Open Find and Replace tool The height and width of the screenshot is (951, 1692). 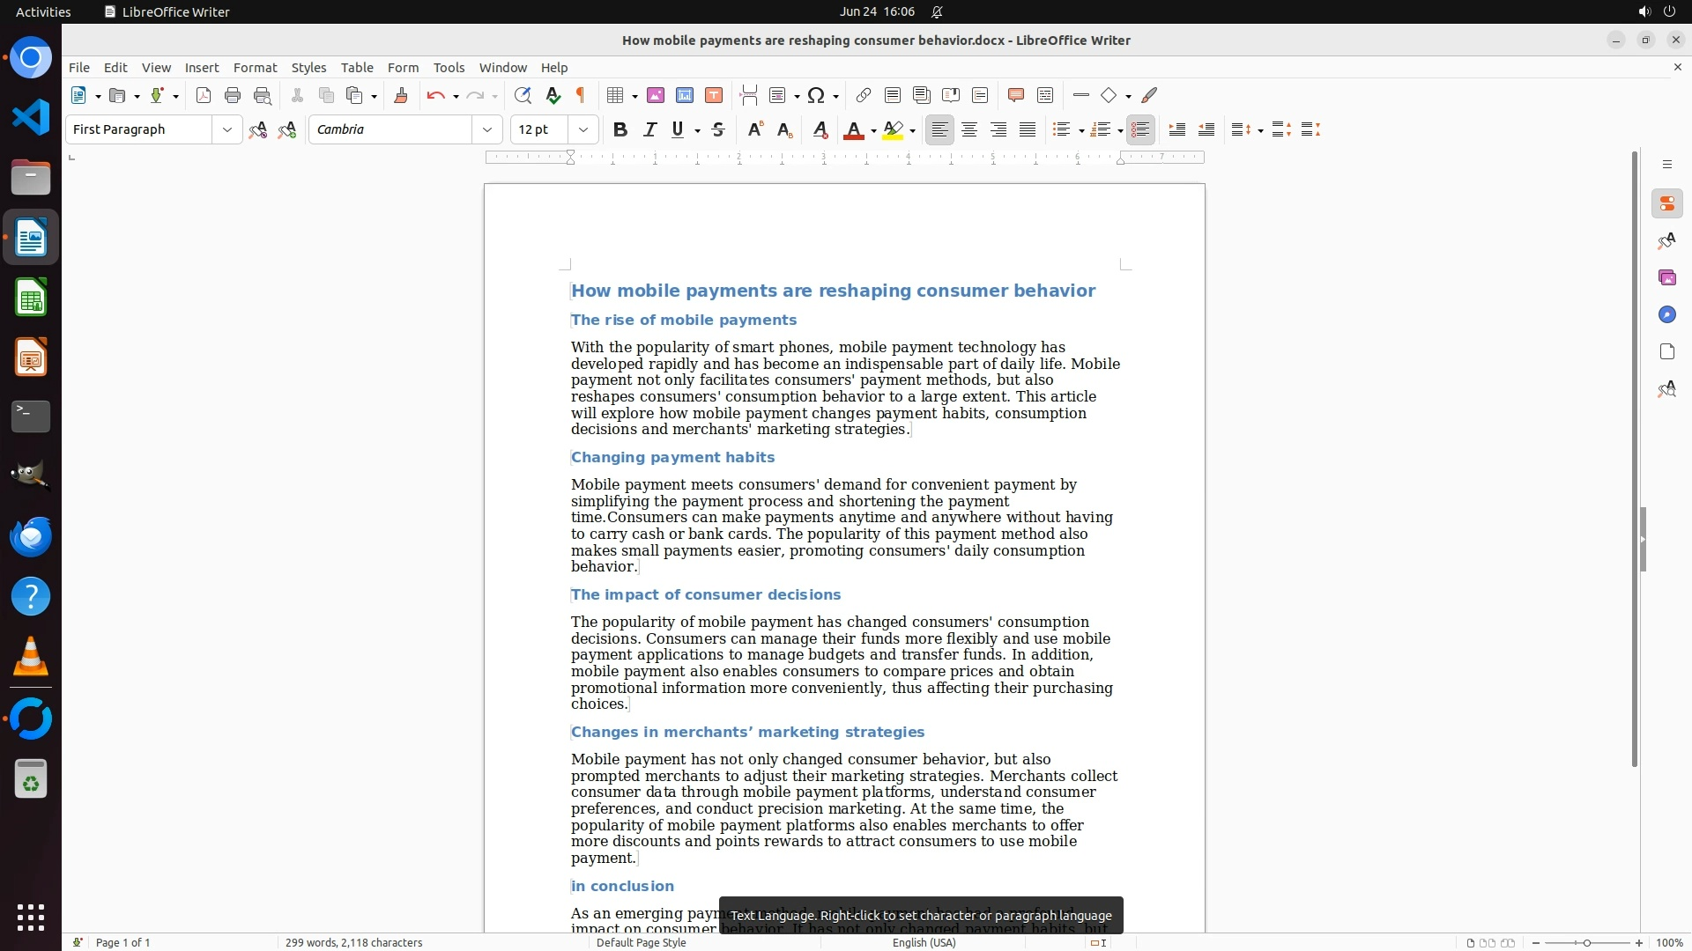[x=523, y=95]
